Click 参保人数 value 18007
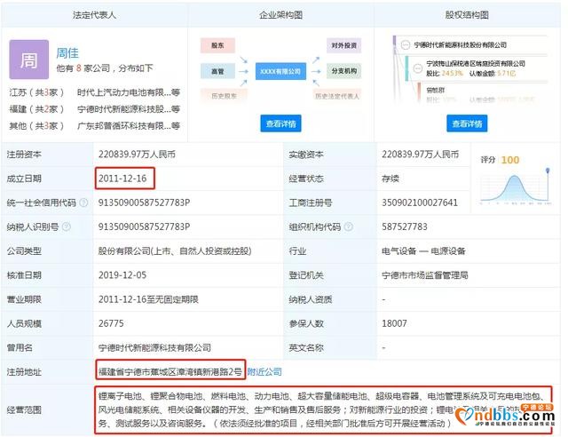The image size is (568, 437). pyautogui.click(x=394, y=323)
